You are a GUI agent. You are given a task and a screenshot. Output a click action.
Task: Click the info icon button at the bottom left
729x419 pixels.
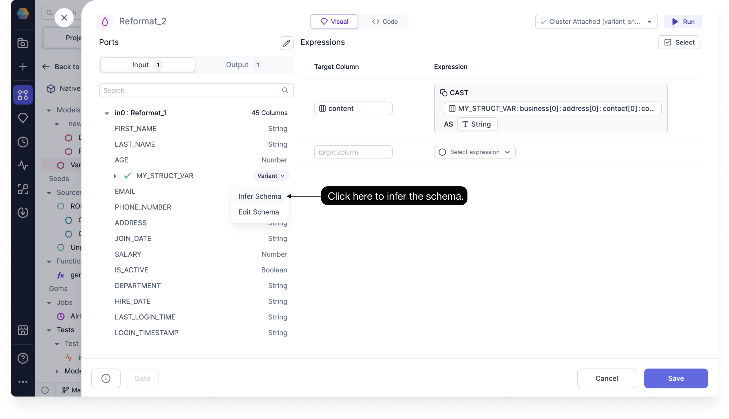point(106,378)
